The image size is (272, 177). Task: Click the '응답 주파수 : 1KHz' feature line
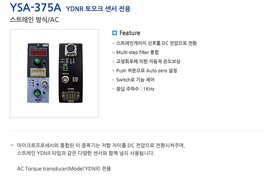click(x=135, y=89)
